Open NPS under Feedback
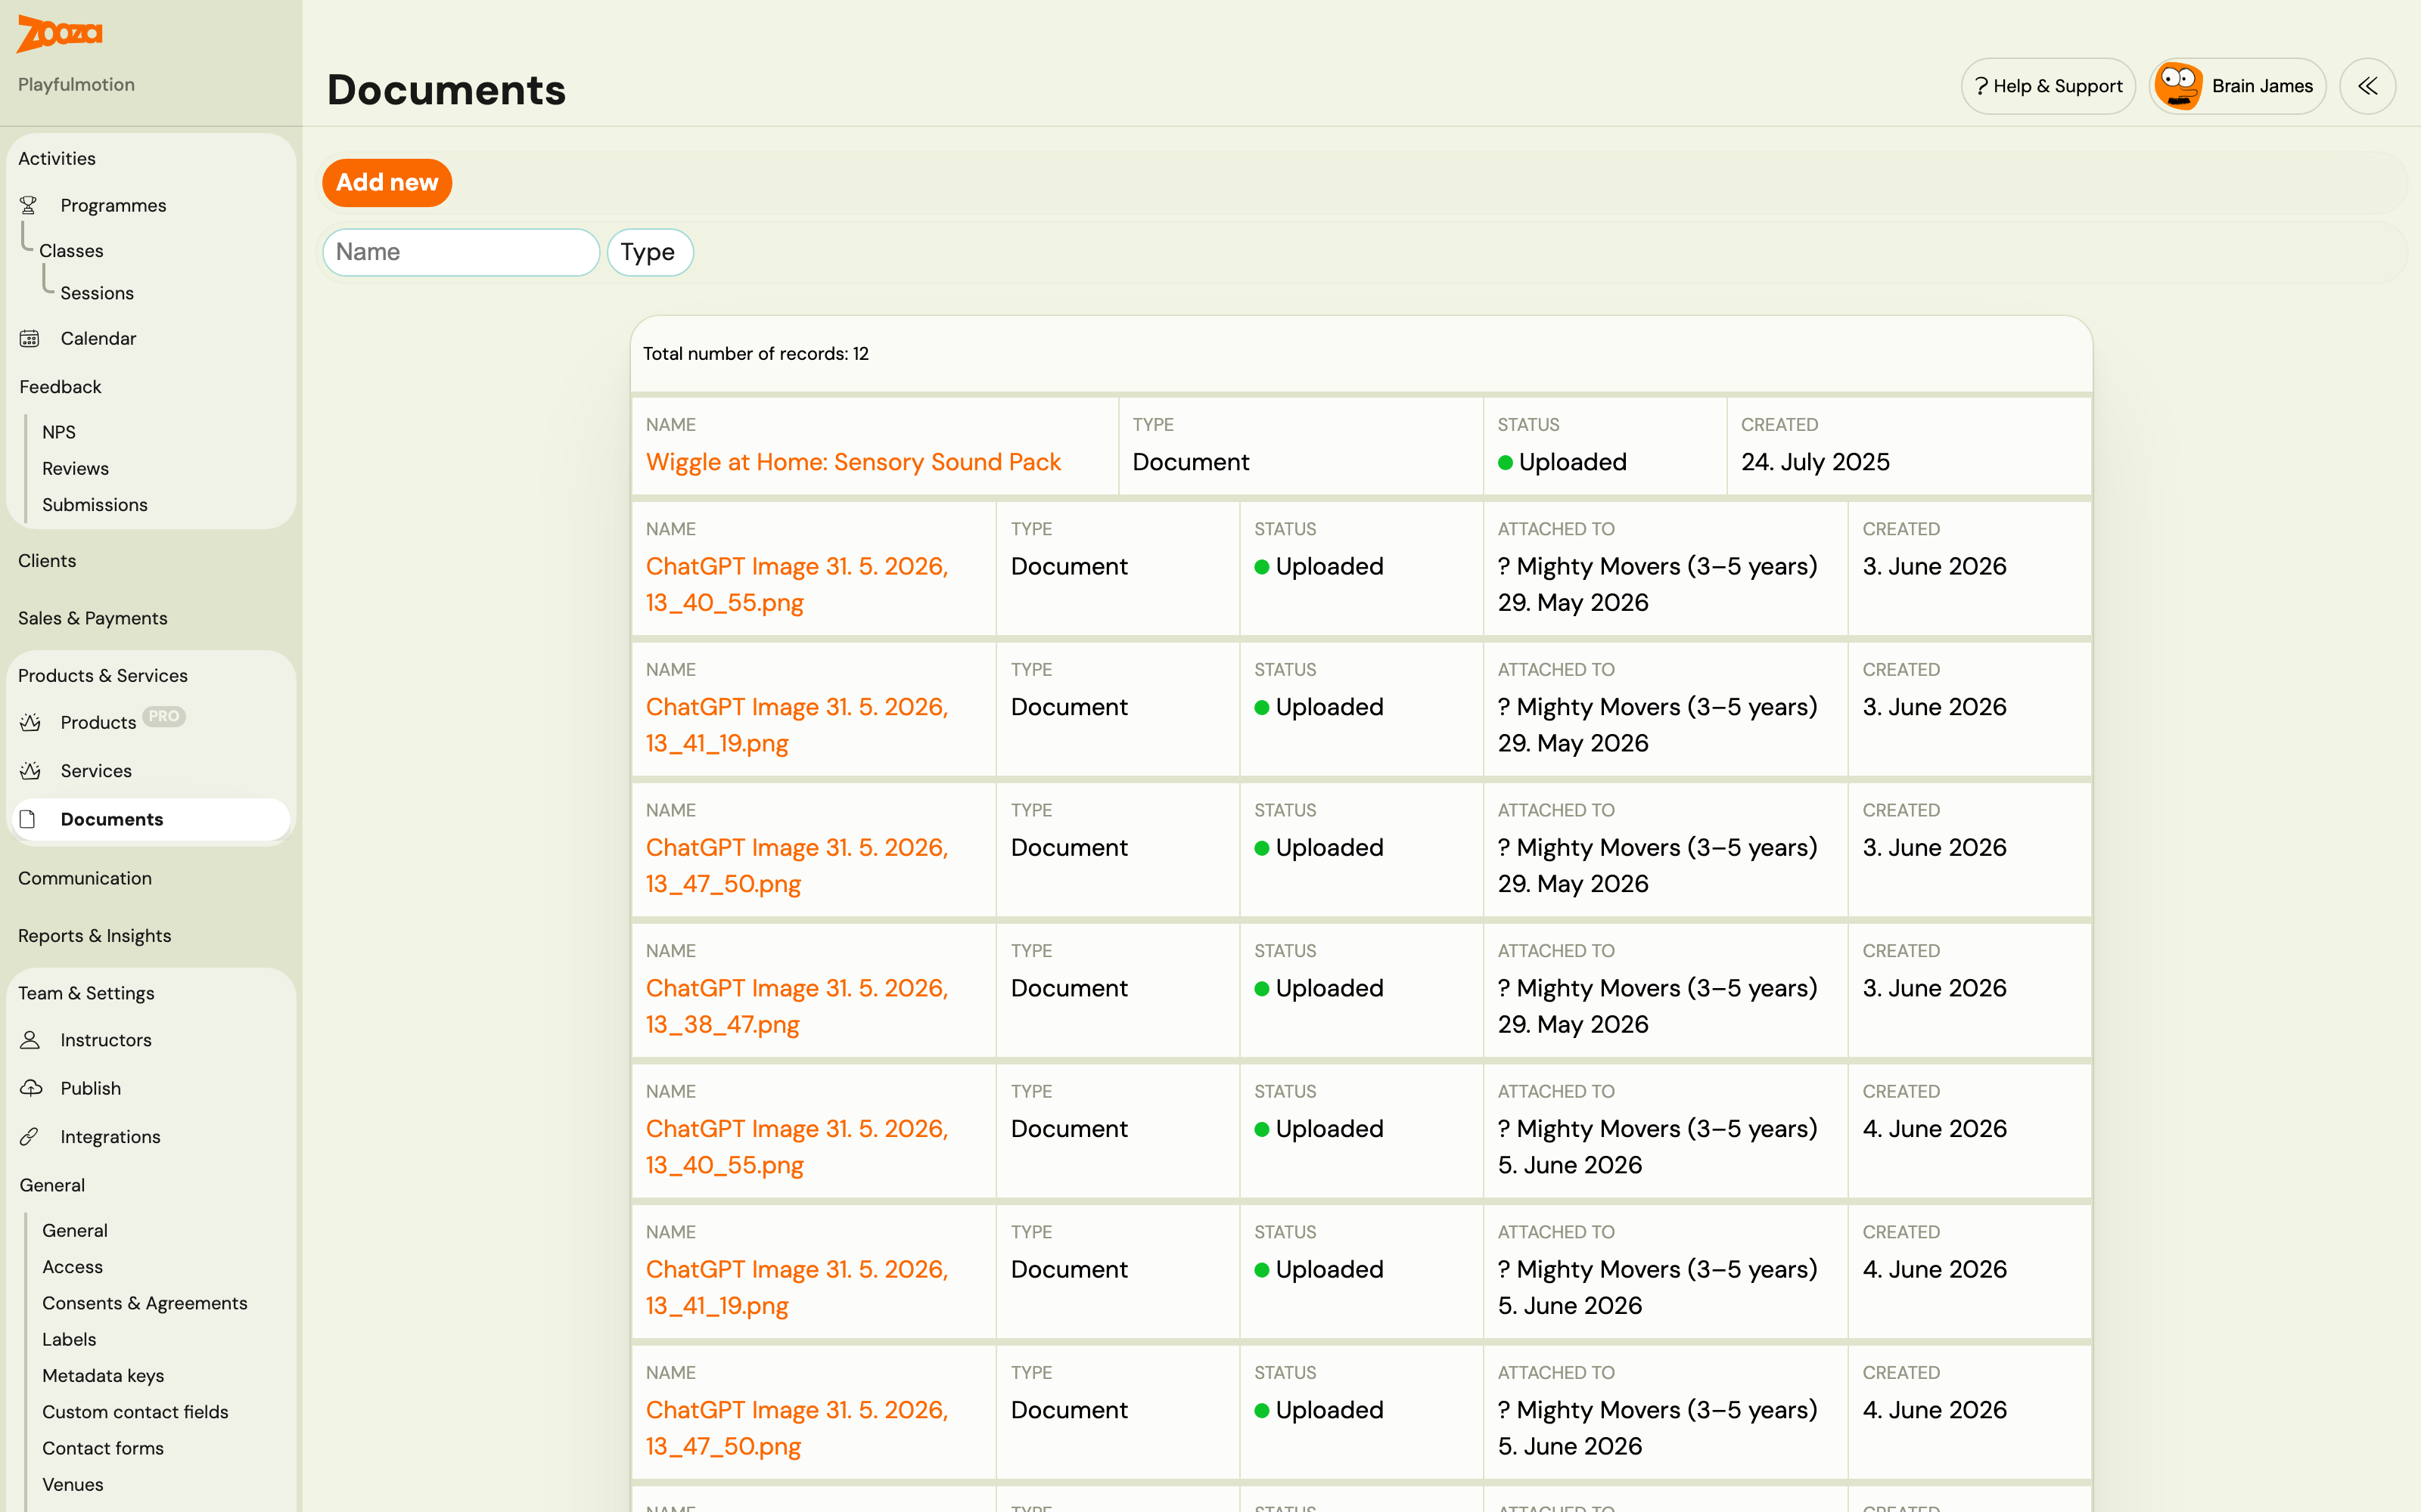2421x1512 pixels. [59, 432]
